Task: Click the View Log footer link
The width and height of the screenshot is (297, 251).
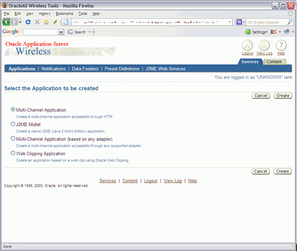Action: (173, 181)
